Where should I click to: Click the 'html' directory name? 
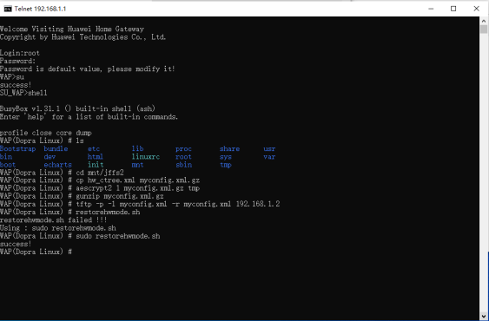pos(96,157)
